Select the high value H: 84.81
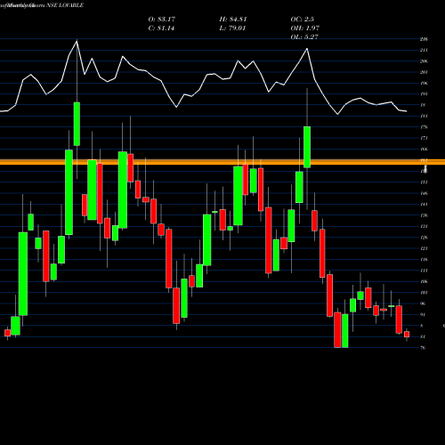The image size is (445, 445). [233, 19]
